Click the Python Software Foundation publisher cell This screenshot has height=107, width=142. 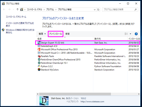108,66
